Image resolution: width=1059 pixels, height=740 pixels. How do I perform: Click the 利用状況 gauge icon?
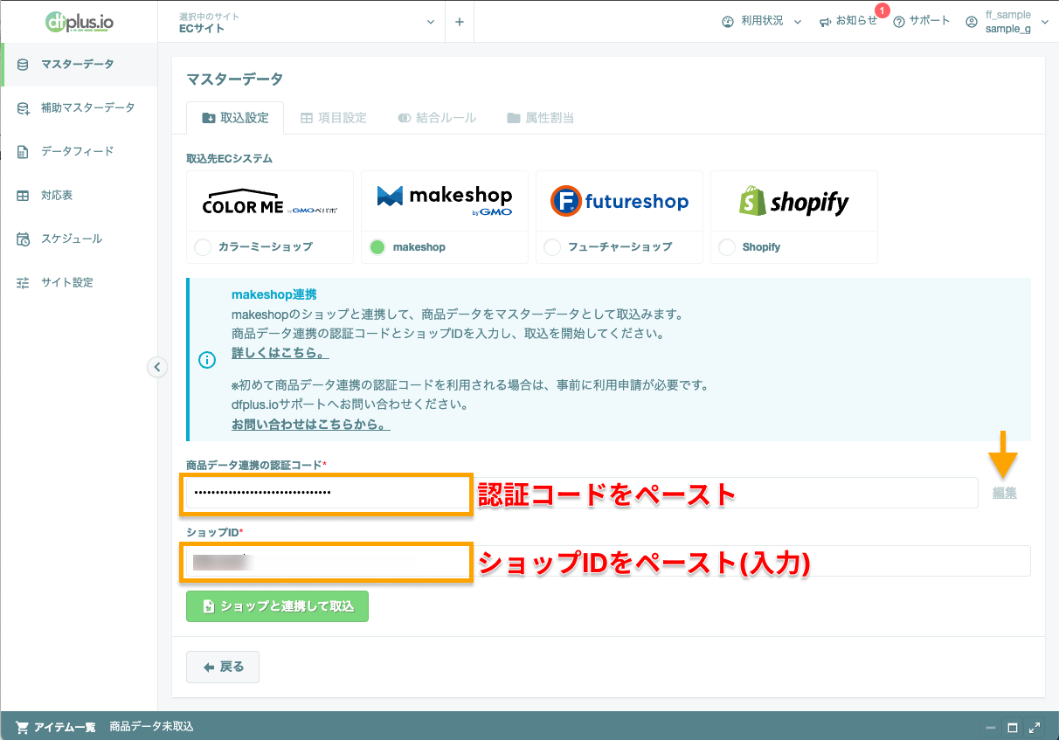728,22
